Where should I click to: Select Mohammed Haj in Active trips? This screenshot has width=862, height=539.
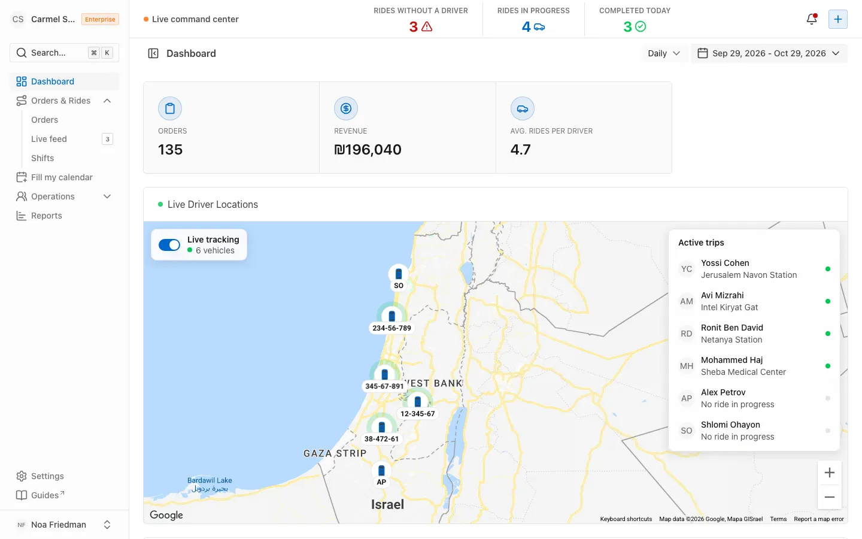click(x=754, y=366)
